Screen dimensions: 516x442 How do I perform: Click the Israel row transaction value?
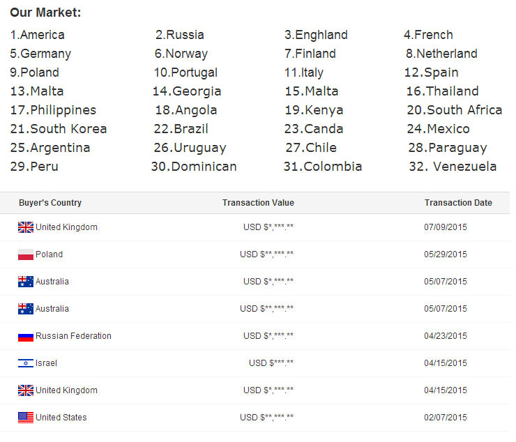pyautogui.click(x=271, y=363)
